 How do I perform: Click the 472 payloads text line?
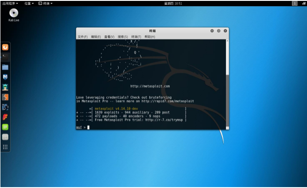128,116
